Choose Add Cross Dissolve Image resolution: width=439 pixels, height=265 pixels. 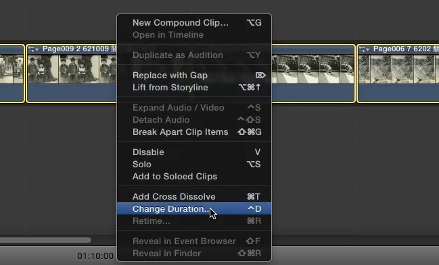194,197
